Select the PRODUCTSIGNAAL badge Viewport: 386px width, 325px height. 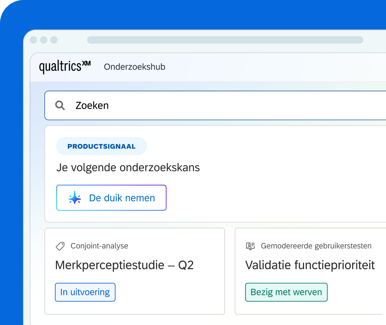click(x=102, y=146)
